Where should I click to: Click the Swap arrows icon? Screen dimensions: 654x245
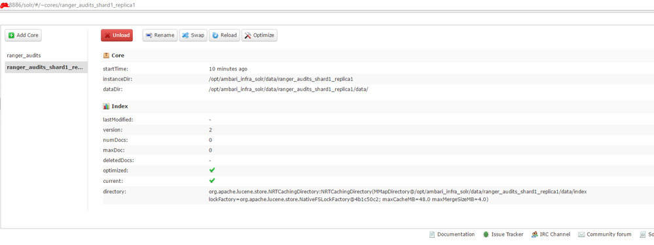click(x=186, y=35)
